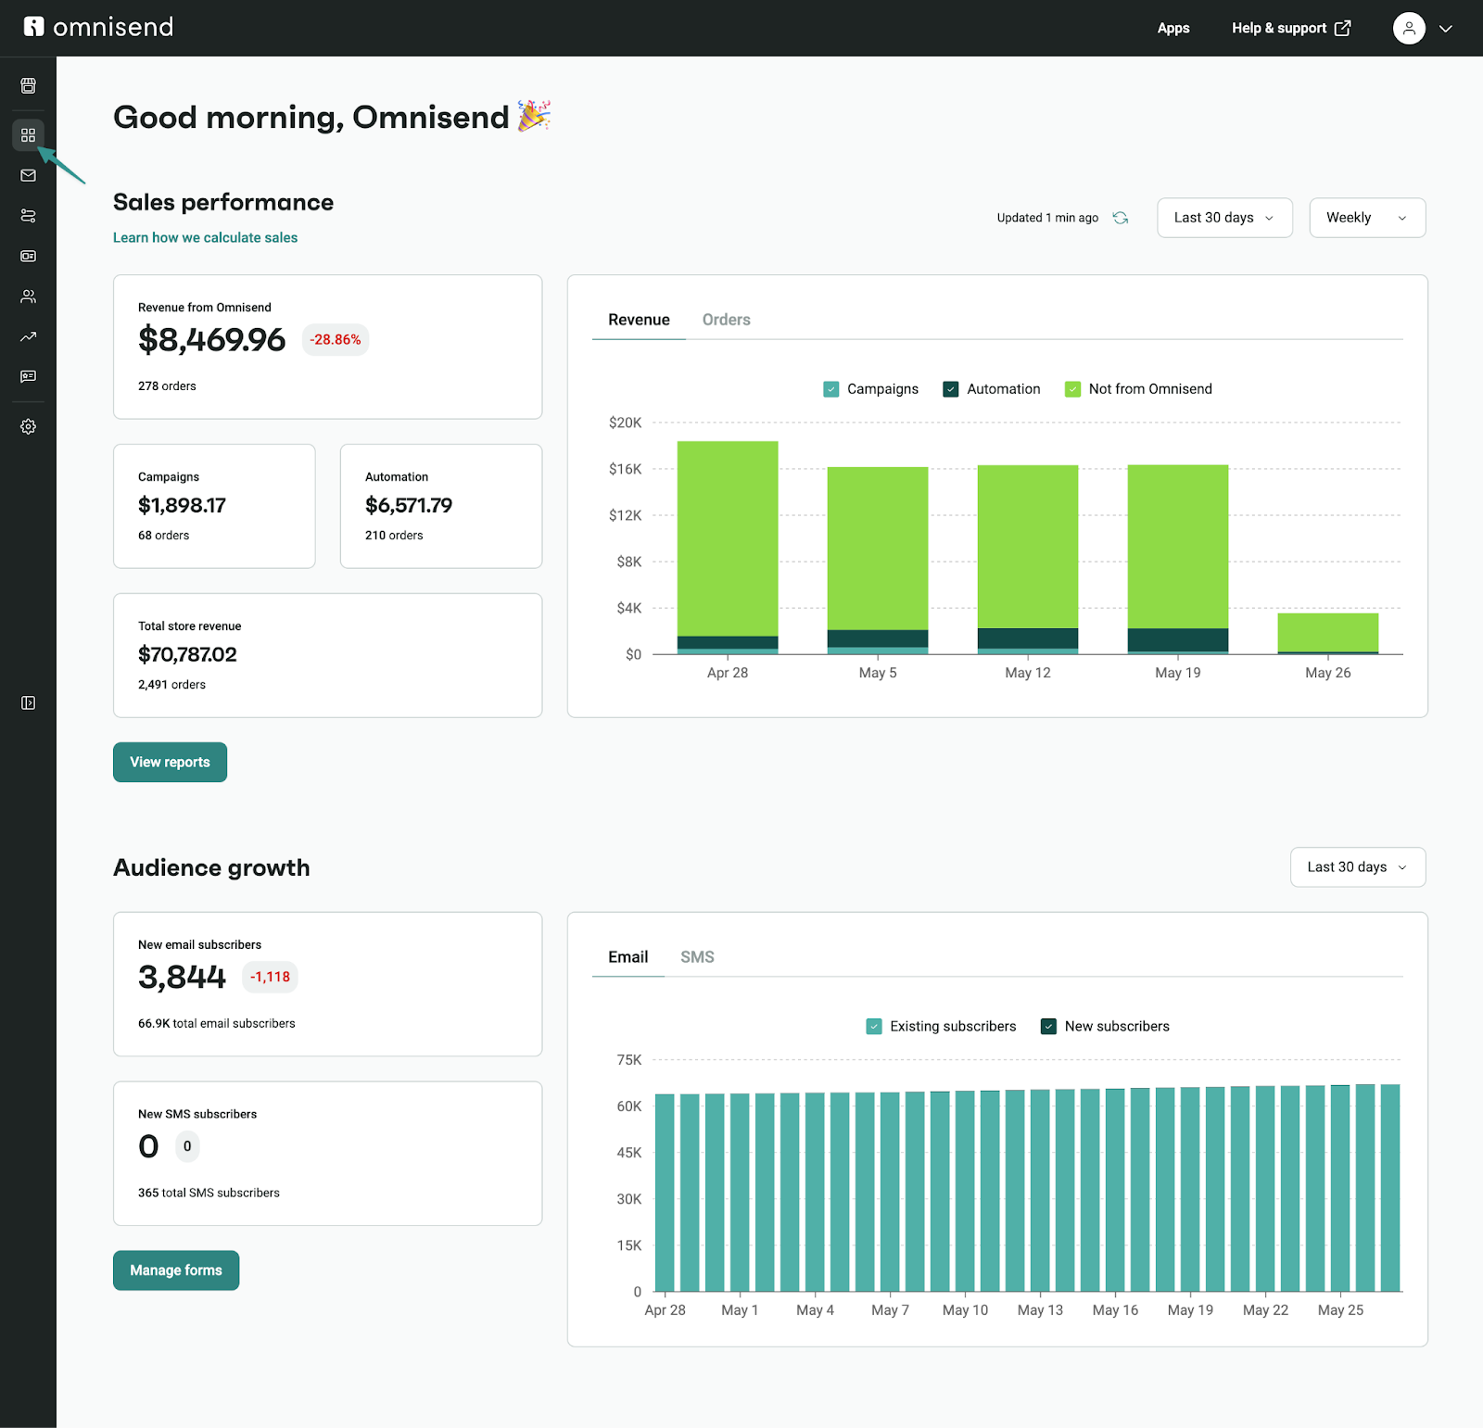1483x1428 pixels.
Task: Open the Last 30 days dropdown for sales
Action: [1223, 217]
